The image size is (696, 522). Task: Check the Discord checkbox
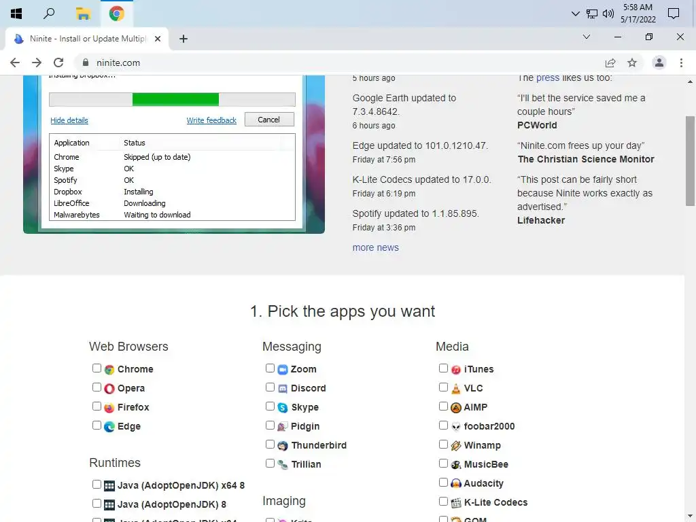(x=270, y=387)
